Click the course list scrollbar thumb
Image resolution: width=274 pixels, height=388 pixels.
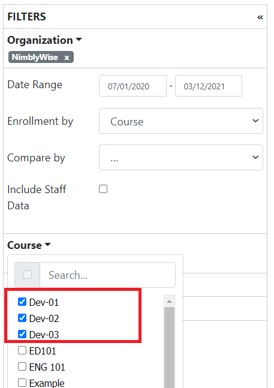170,347
